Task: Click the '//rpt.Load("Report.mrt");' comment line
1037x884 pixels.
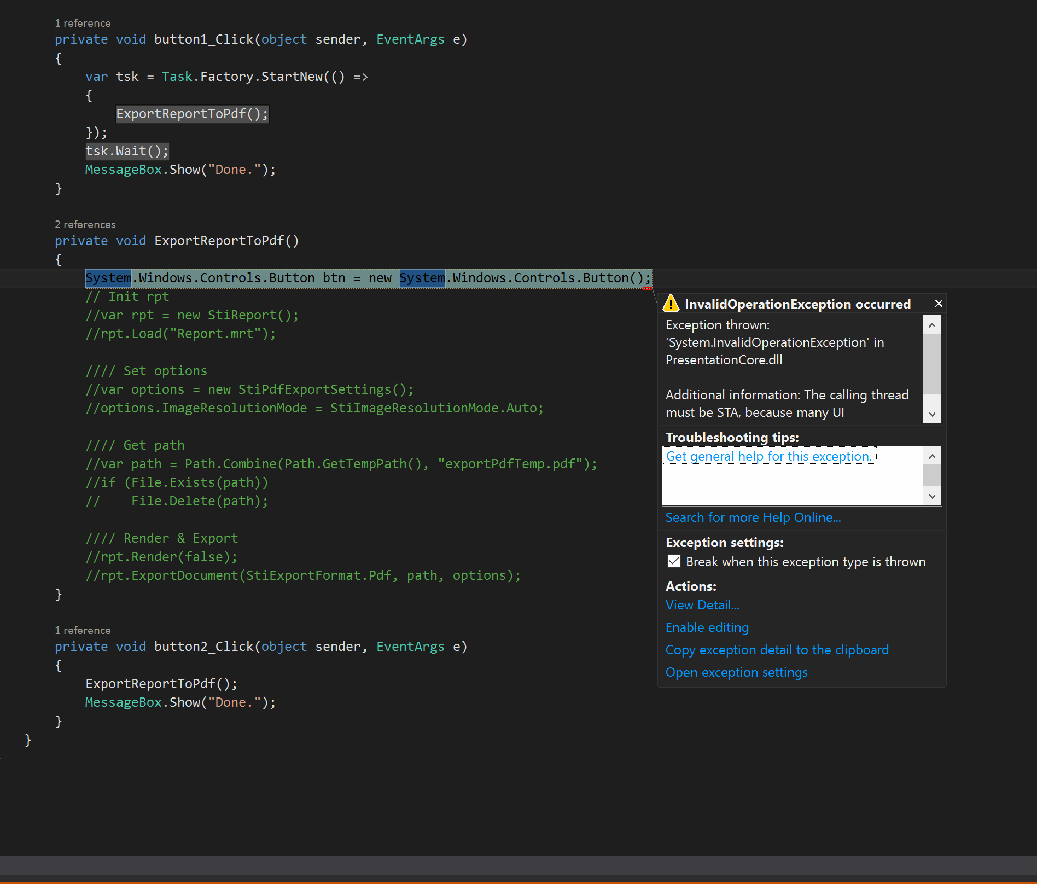Action: click(x=180, y=334)
